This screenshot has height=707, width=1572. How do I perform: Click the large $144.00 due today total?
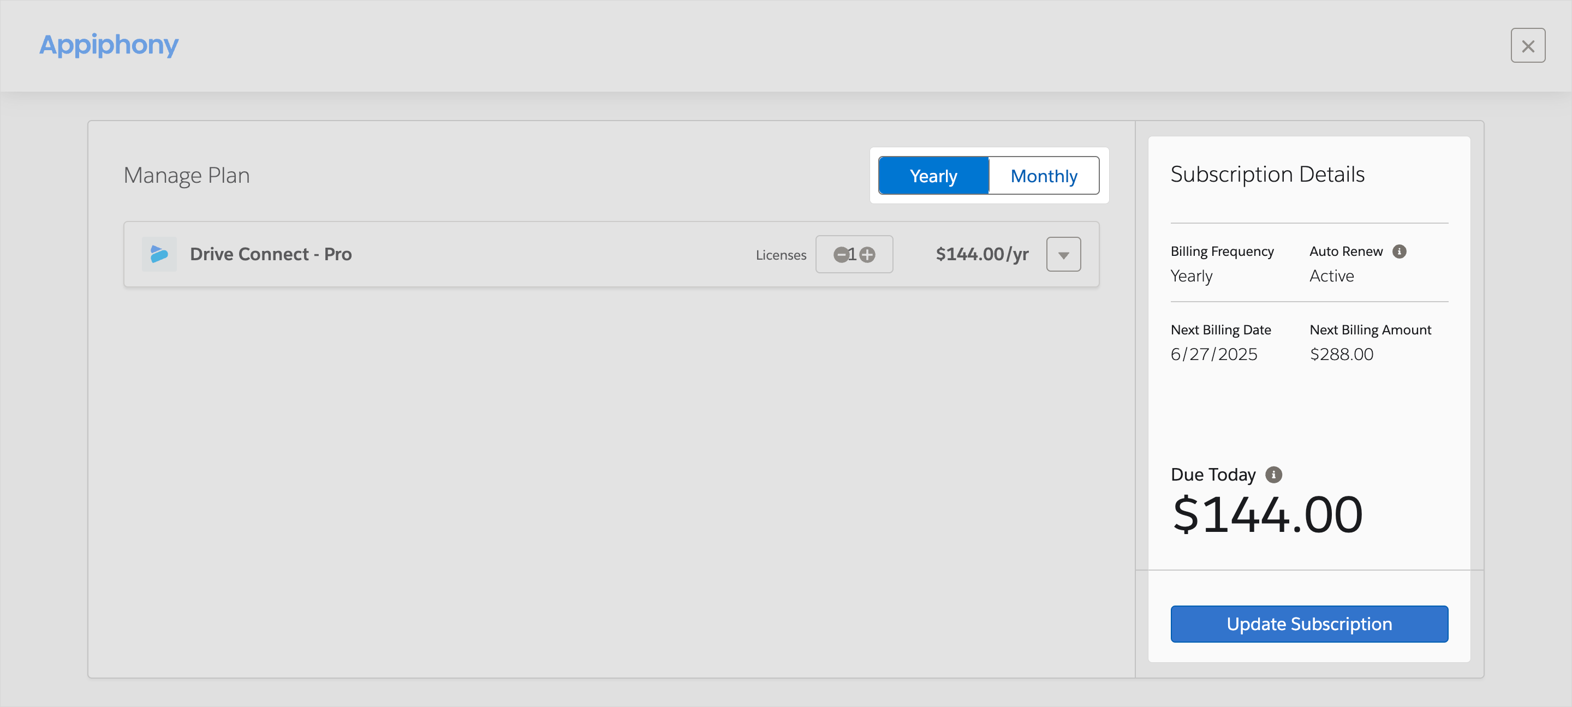1267,514
